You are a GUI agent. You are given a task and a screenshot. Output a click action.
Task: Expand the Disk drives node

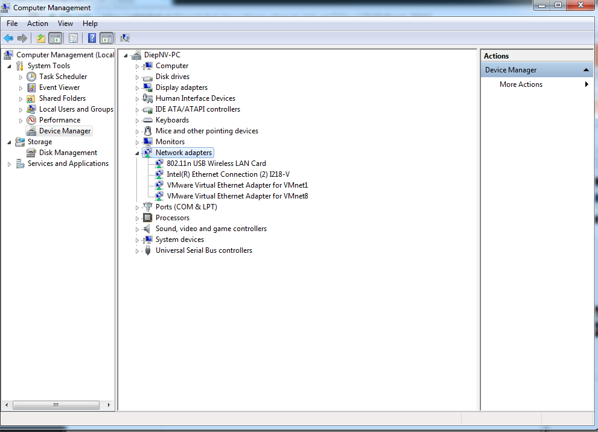pyautogui.click(x=138, y=77)
